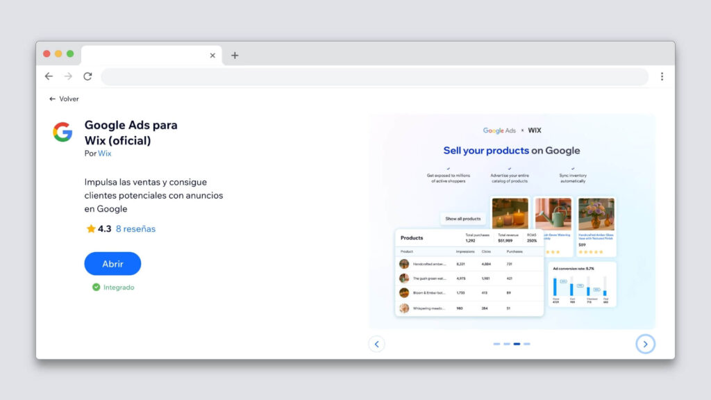The height and width of the screenshot is (400, 711).
Task: Click the Ad conversion rate chart
Action: click(x=583, y=284)
